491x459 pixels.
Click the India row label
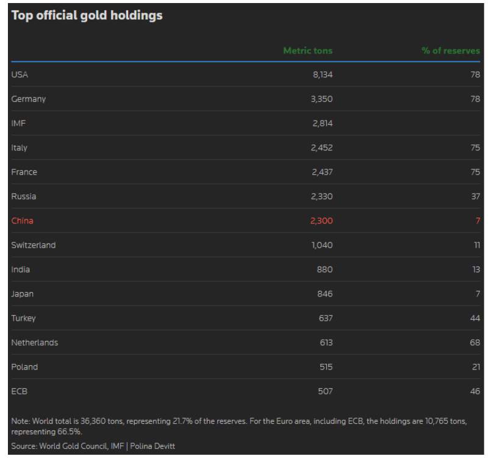coord(20,270)
